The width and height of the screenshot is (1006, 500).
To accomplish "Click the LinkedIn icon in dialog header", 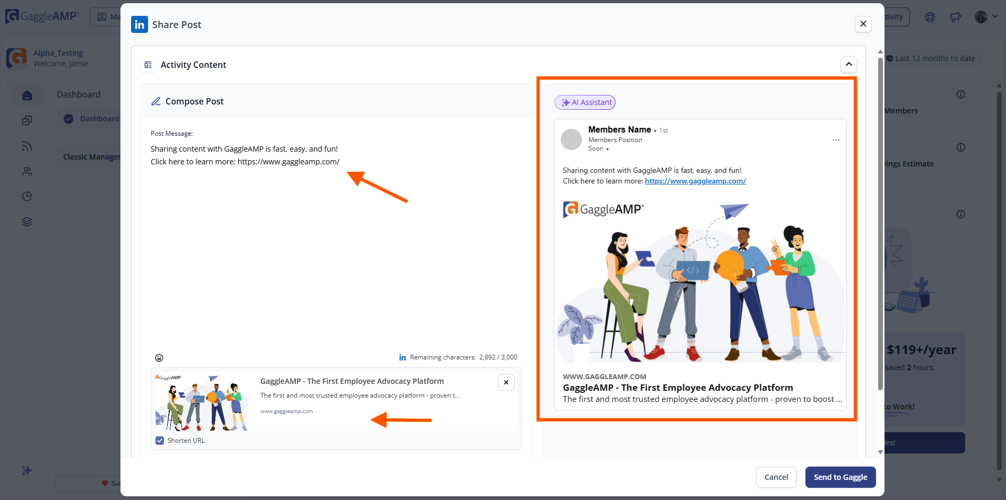I will tap(140, 24).
